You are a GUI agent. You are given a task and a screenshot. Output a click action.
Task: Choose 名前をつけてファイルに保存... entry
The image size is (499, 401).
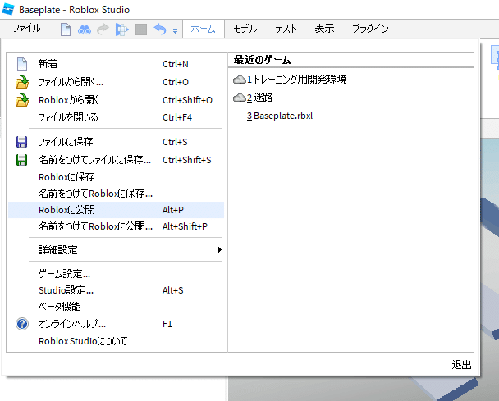coord(117,160)
